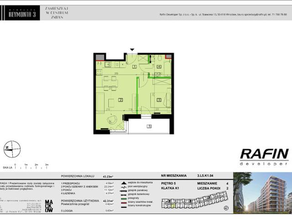Click "KLATKA K1" text
This screenshot has width=292, height=219.
170,188
